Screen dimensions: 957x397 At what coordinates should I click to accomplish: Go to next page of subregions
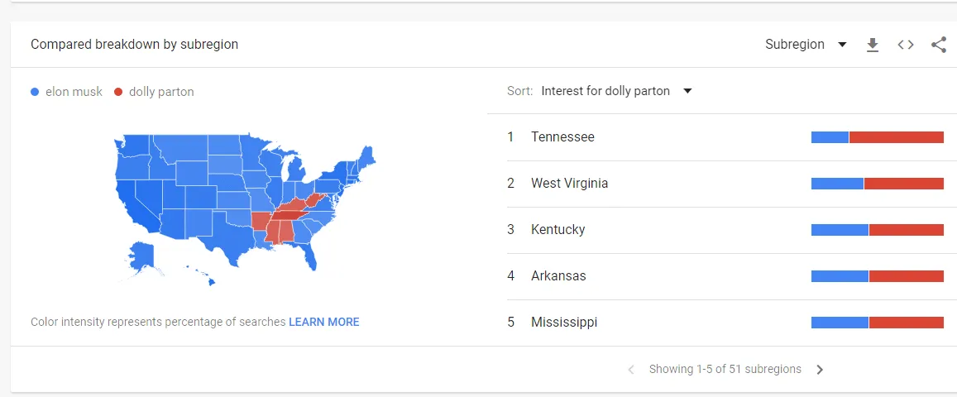pos(820,370)
